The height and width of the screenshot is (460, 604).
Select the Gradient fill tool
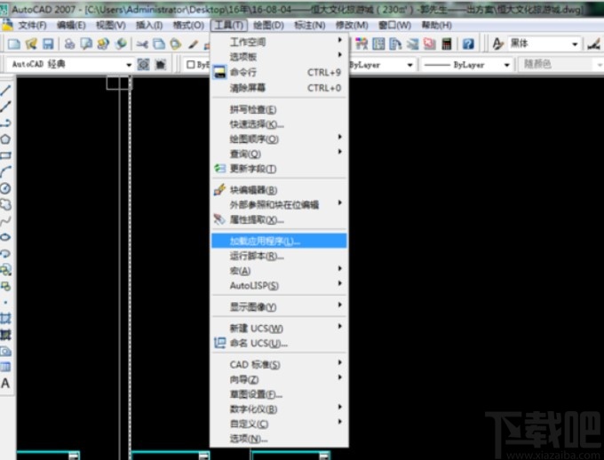(x=6, y=335)
